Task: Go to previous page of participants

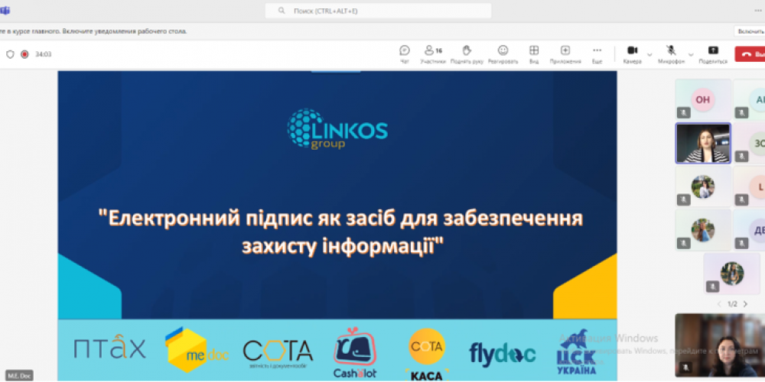Action: click(719, 304)
